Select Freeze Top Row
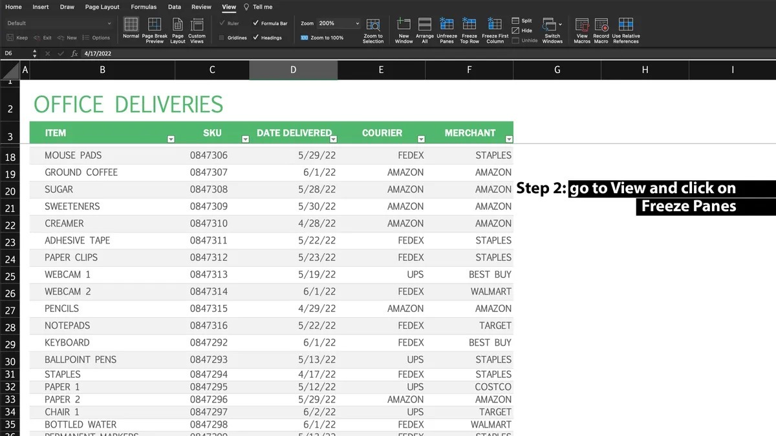 [469, 25]
